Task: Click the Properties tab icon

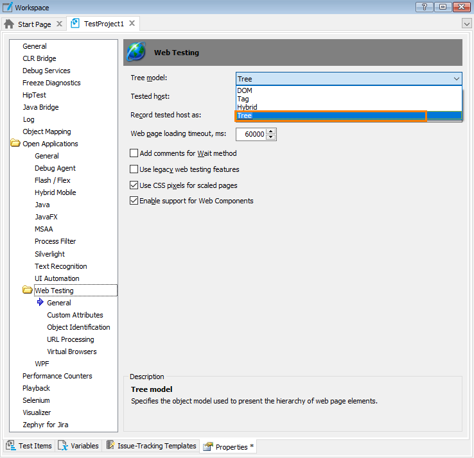Action: [x=207, y=446]
